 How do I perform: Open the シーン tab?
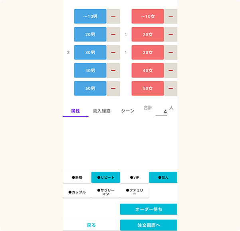[x=128, y=111]
